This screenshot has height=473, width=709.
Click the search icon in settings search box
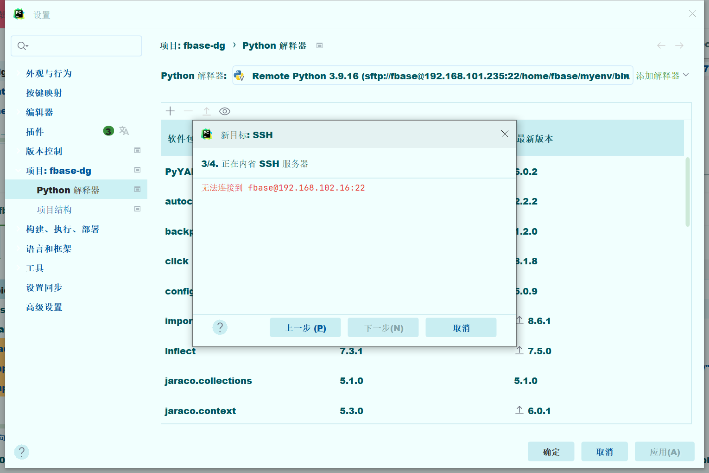click(23, 46)
